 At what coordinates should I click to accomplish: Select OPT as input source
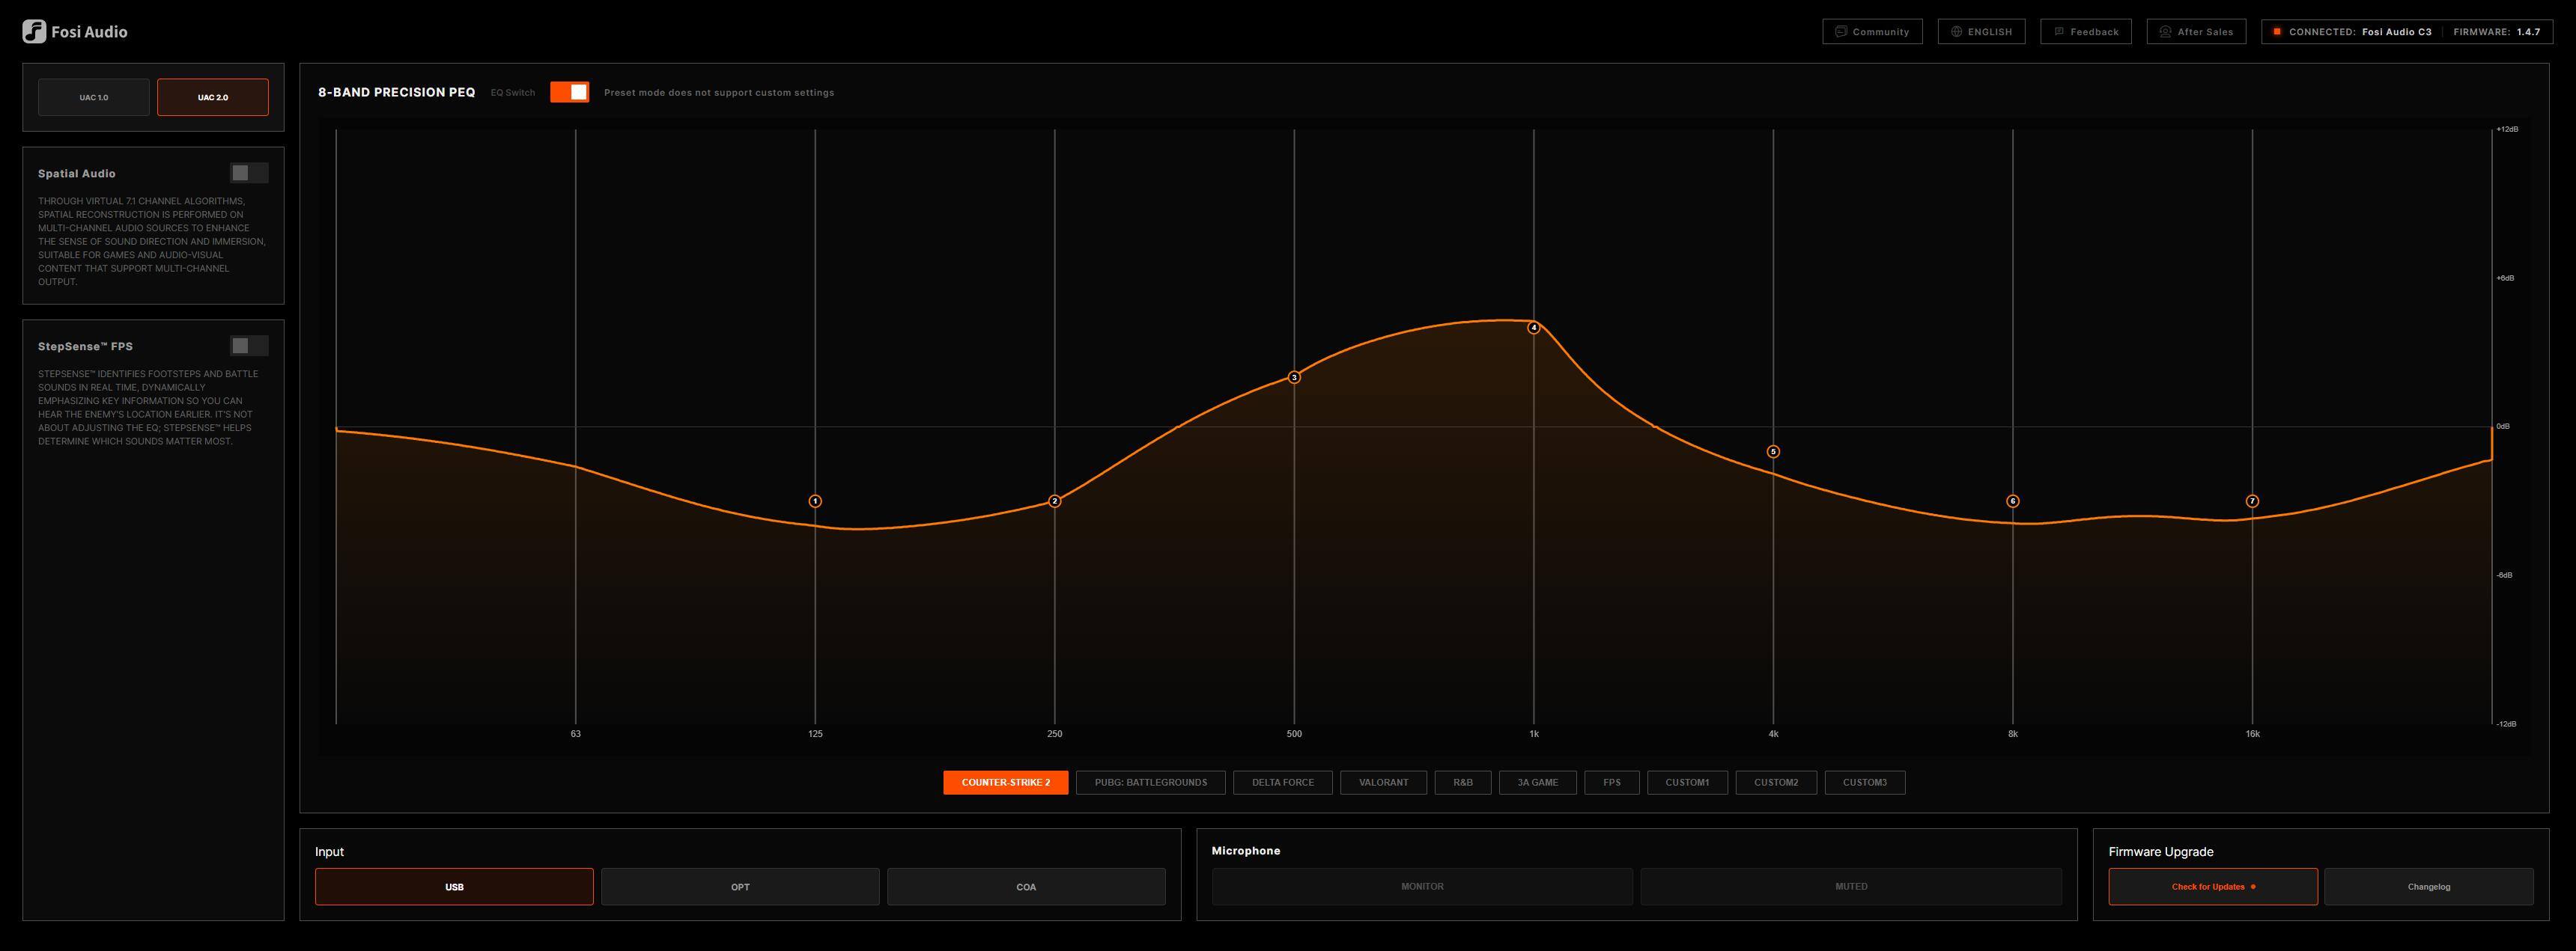pos(740,887)
